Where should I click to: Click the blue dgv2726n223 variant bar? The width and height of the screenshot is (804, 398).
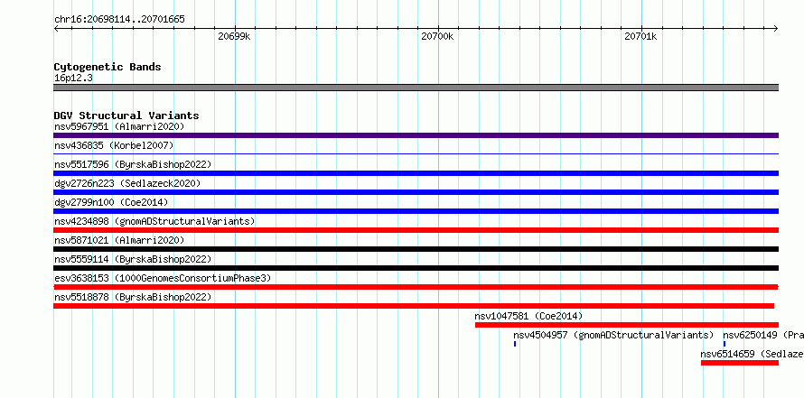(x=416, y=192)
